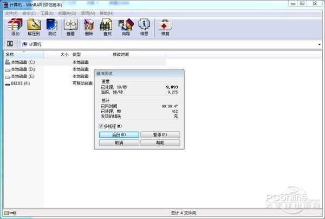Click the disk icon in the status bar
The height and width of the screenshot is (219, 325).
[x=6, y=213]
